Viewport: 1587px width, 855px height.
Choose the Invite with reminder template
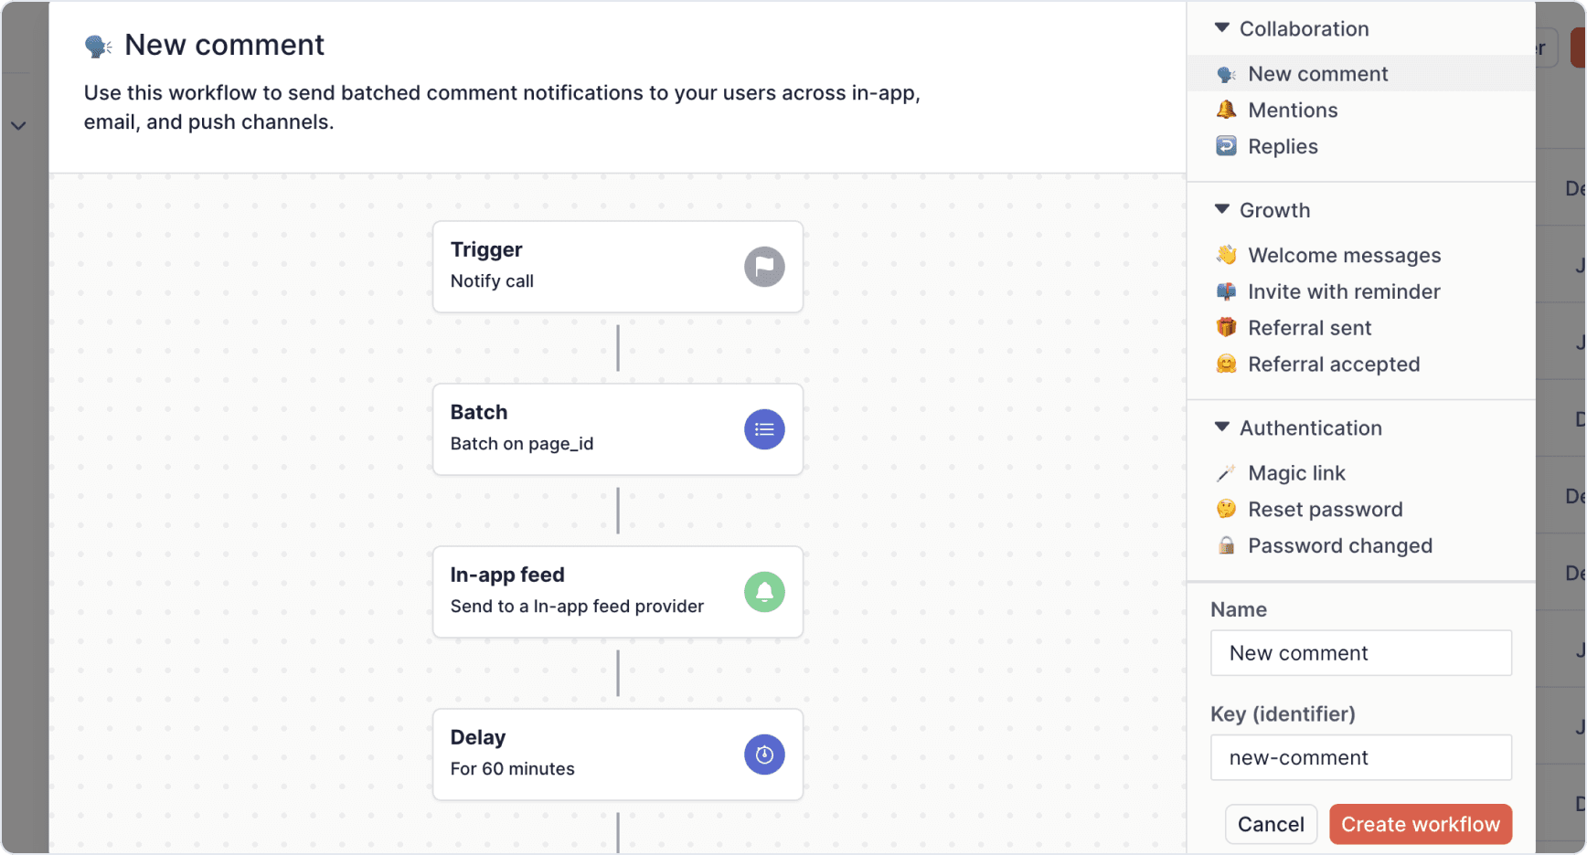click(1344, 292)
